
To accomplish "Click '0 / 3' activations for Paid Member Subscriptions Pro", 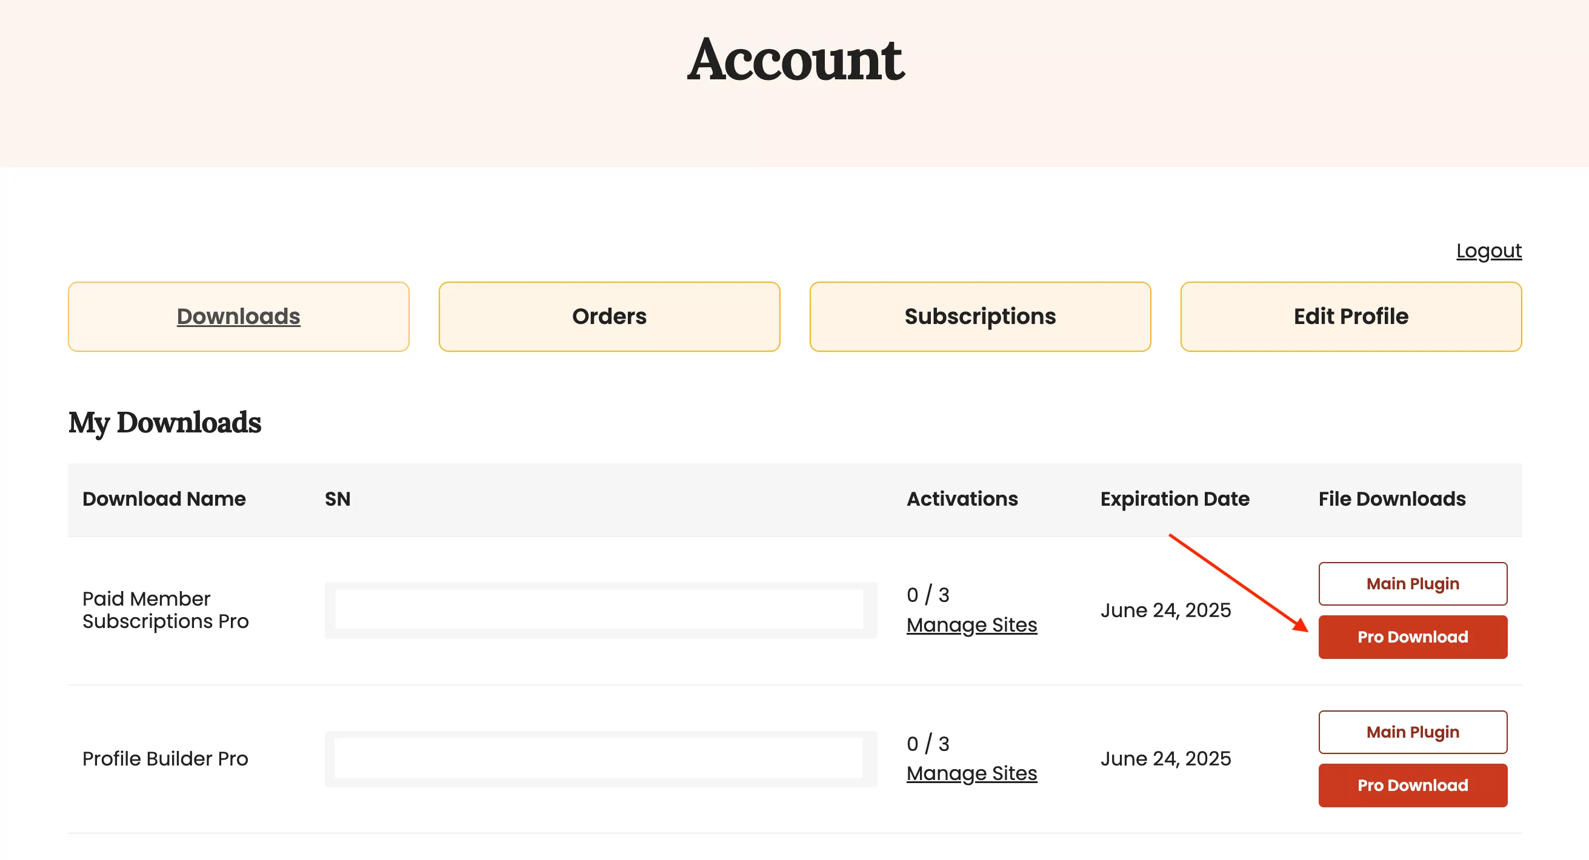I will click(927, 595).
